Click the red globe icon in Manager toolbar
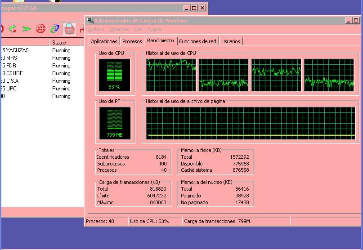This screenshot has width=363, height=250. [x=41, y=29]
